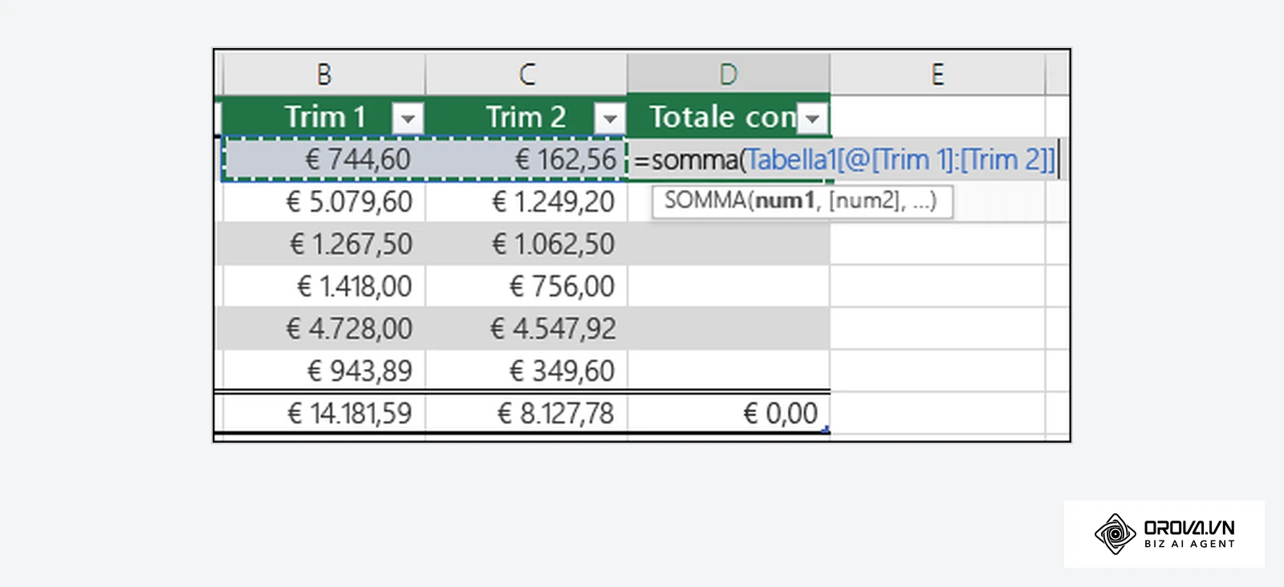This screenshot has height=587, width=1284.
Task: Open the Trim 2 filter dropdown
Action: coord(610,119)
